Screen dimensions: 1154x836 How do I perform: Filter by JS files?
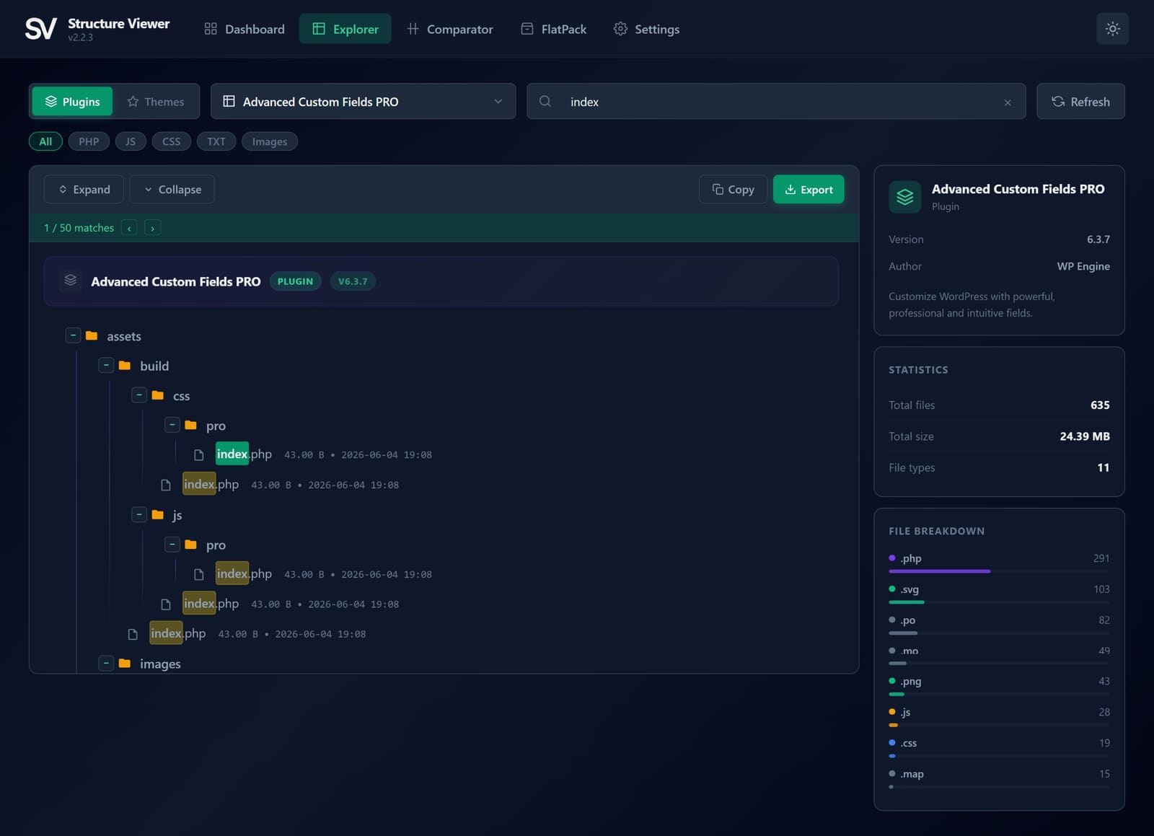pos(131,141)
